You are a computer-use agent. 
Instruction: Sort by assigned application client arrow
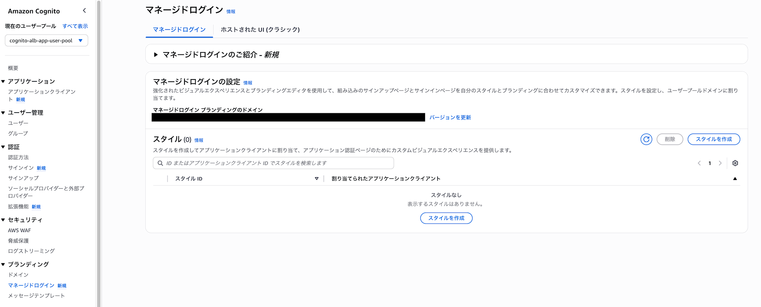(x=735, y=178)
